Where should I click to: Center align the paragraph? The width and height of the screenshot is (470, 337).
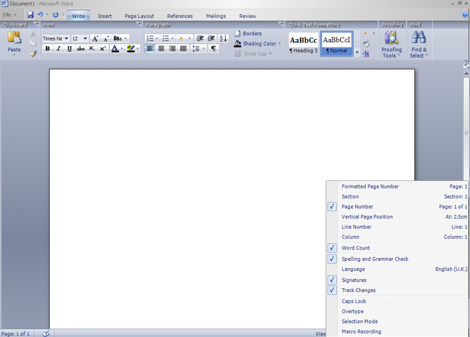click(x=161, y=49)
